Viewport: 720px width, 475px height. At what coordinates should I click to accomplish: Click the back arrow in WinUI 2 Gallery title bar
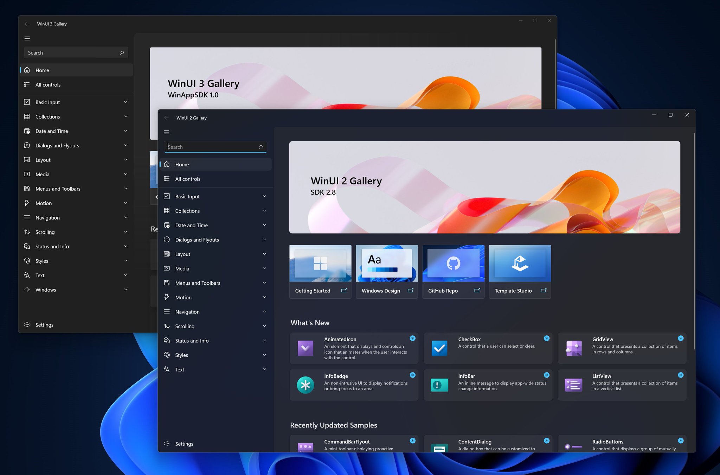(167, 118)
